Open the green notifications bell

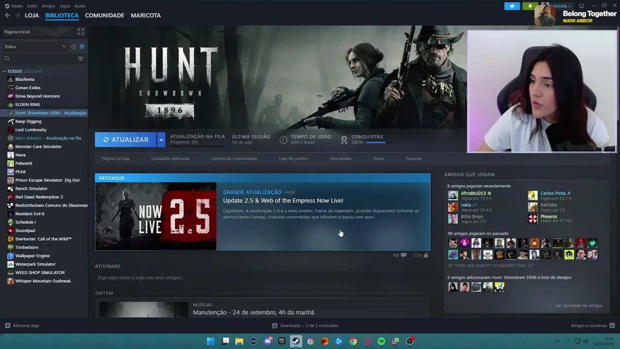coord(530,6)
